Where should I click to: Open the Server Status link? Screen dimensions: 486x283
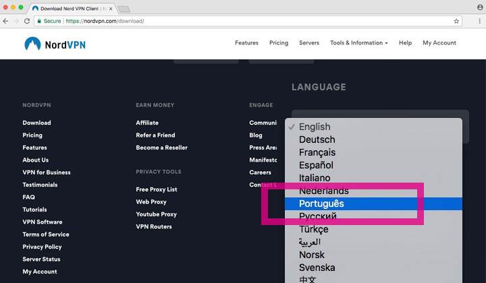(x=41, y=259)
